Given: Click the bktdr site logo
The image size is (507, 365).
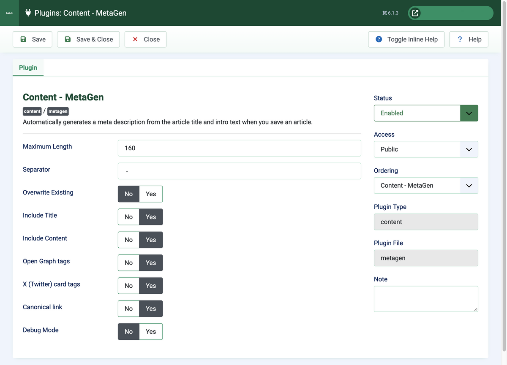Looking at the screenshot, I should click(x=9, y=13).
